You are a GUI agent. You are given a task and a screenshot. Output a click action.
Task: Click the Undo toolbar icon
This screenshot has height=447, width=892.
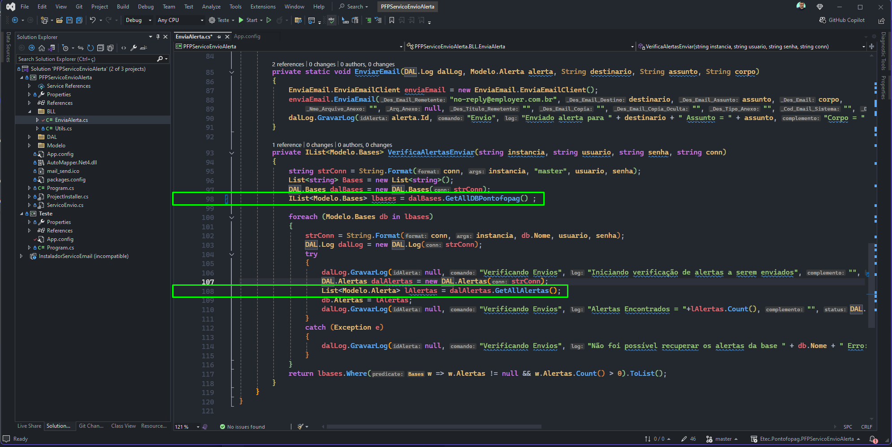(92, 20)
